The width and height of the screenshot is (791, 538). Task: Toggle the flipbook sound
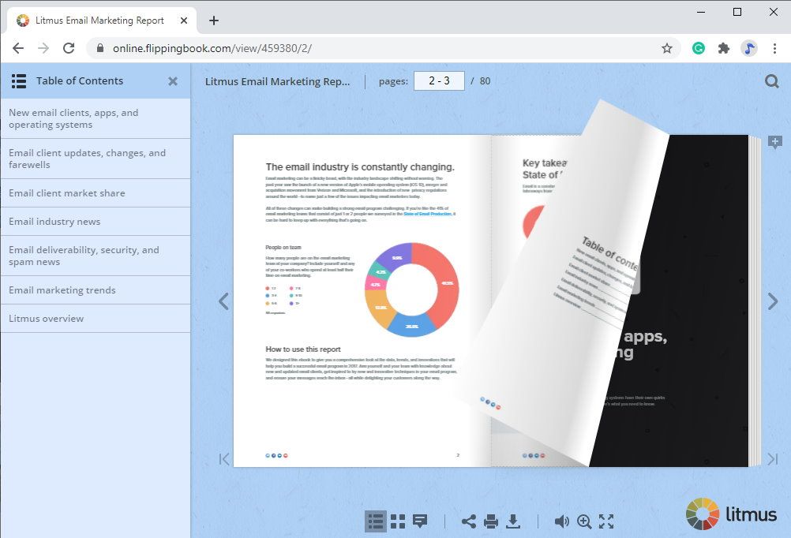click(561, 521)
